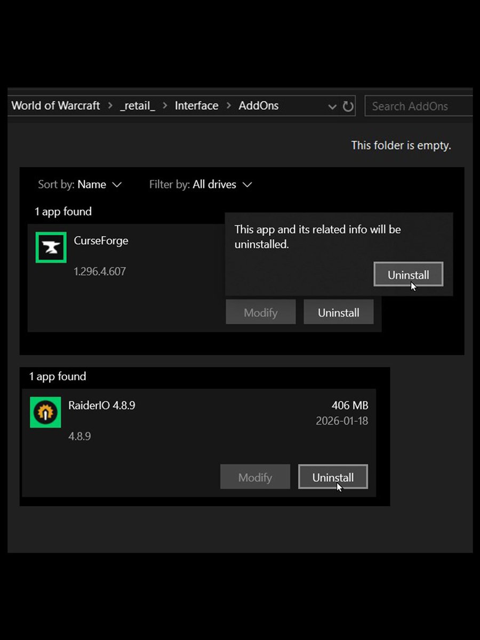Click the RaiderIO 4.8.9 version subtitle

click(x=79, y=436)
